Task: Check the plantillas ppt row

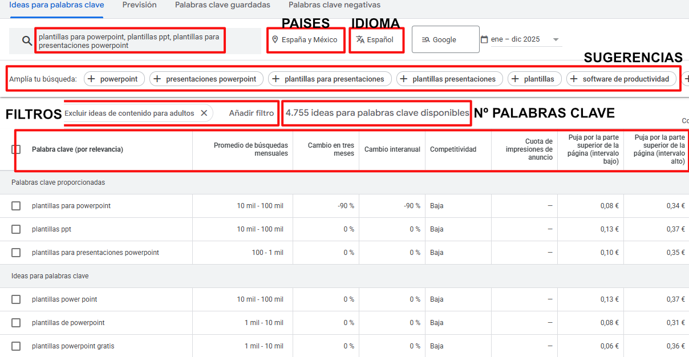Action: click(x=16, y=229)
